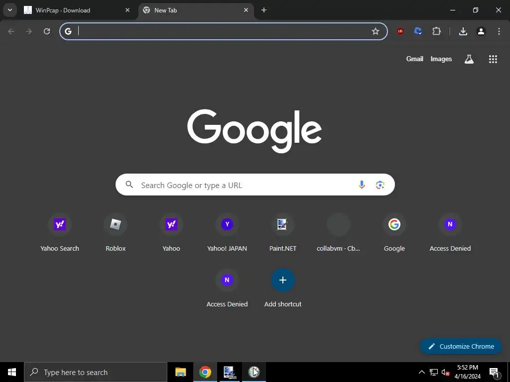
Task: Open the Yahoo shortcut
Action: click(x=171, y=233)
